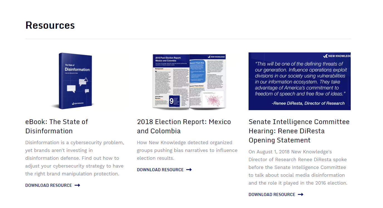
Task: Select the eBook description starting 'Disinformation is a cybersecurity problem'
Action: pyautogui.click(x=75, y=158)
